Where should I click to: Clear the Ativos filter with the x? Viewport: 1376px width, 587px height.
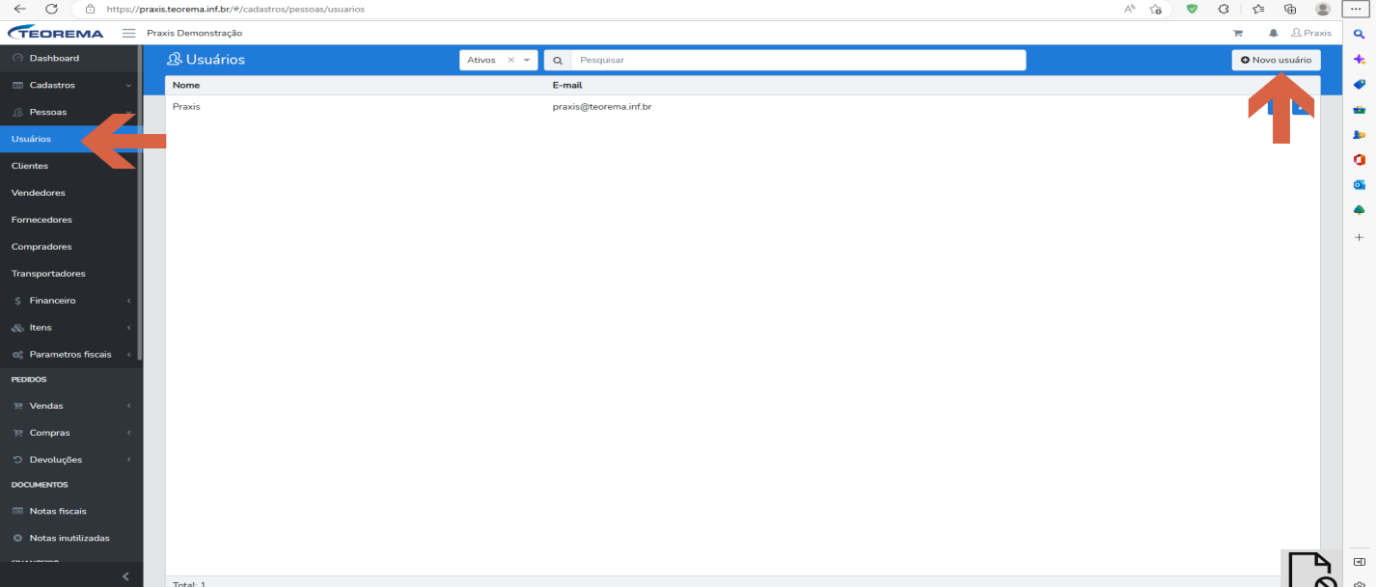coord(511,60)
